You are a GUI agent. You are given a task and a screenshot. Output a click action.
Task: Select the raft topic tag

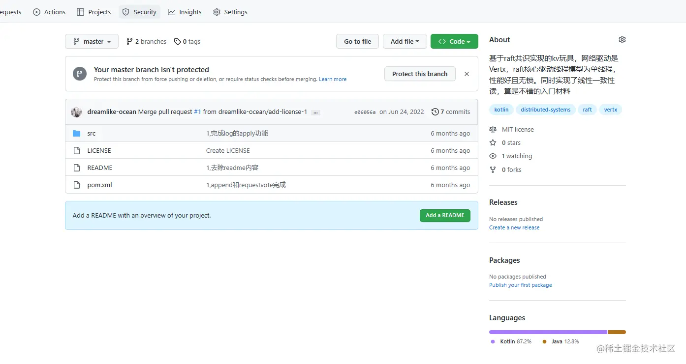587,110
